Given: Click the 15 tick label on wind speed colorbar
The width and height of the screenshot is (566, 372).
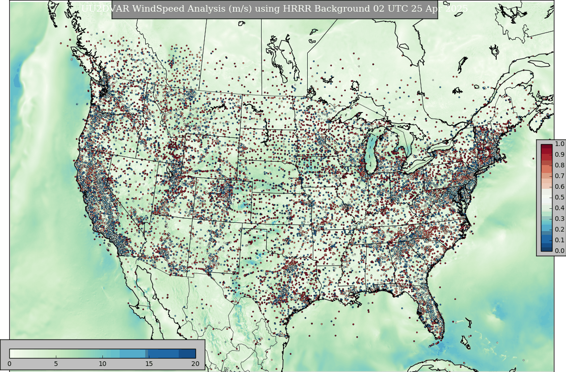Looking at the screenshot, I should coord(149,364).
